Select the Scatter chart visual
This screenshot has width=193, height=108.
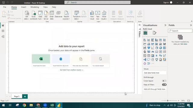(x=153, y=48)
